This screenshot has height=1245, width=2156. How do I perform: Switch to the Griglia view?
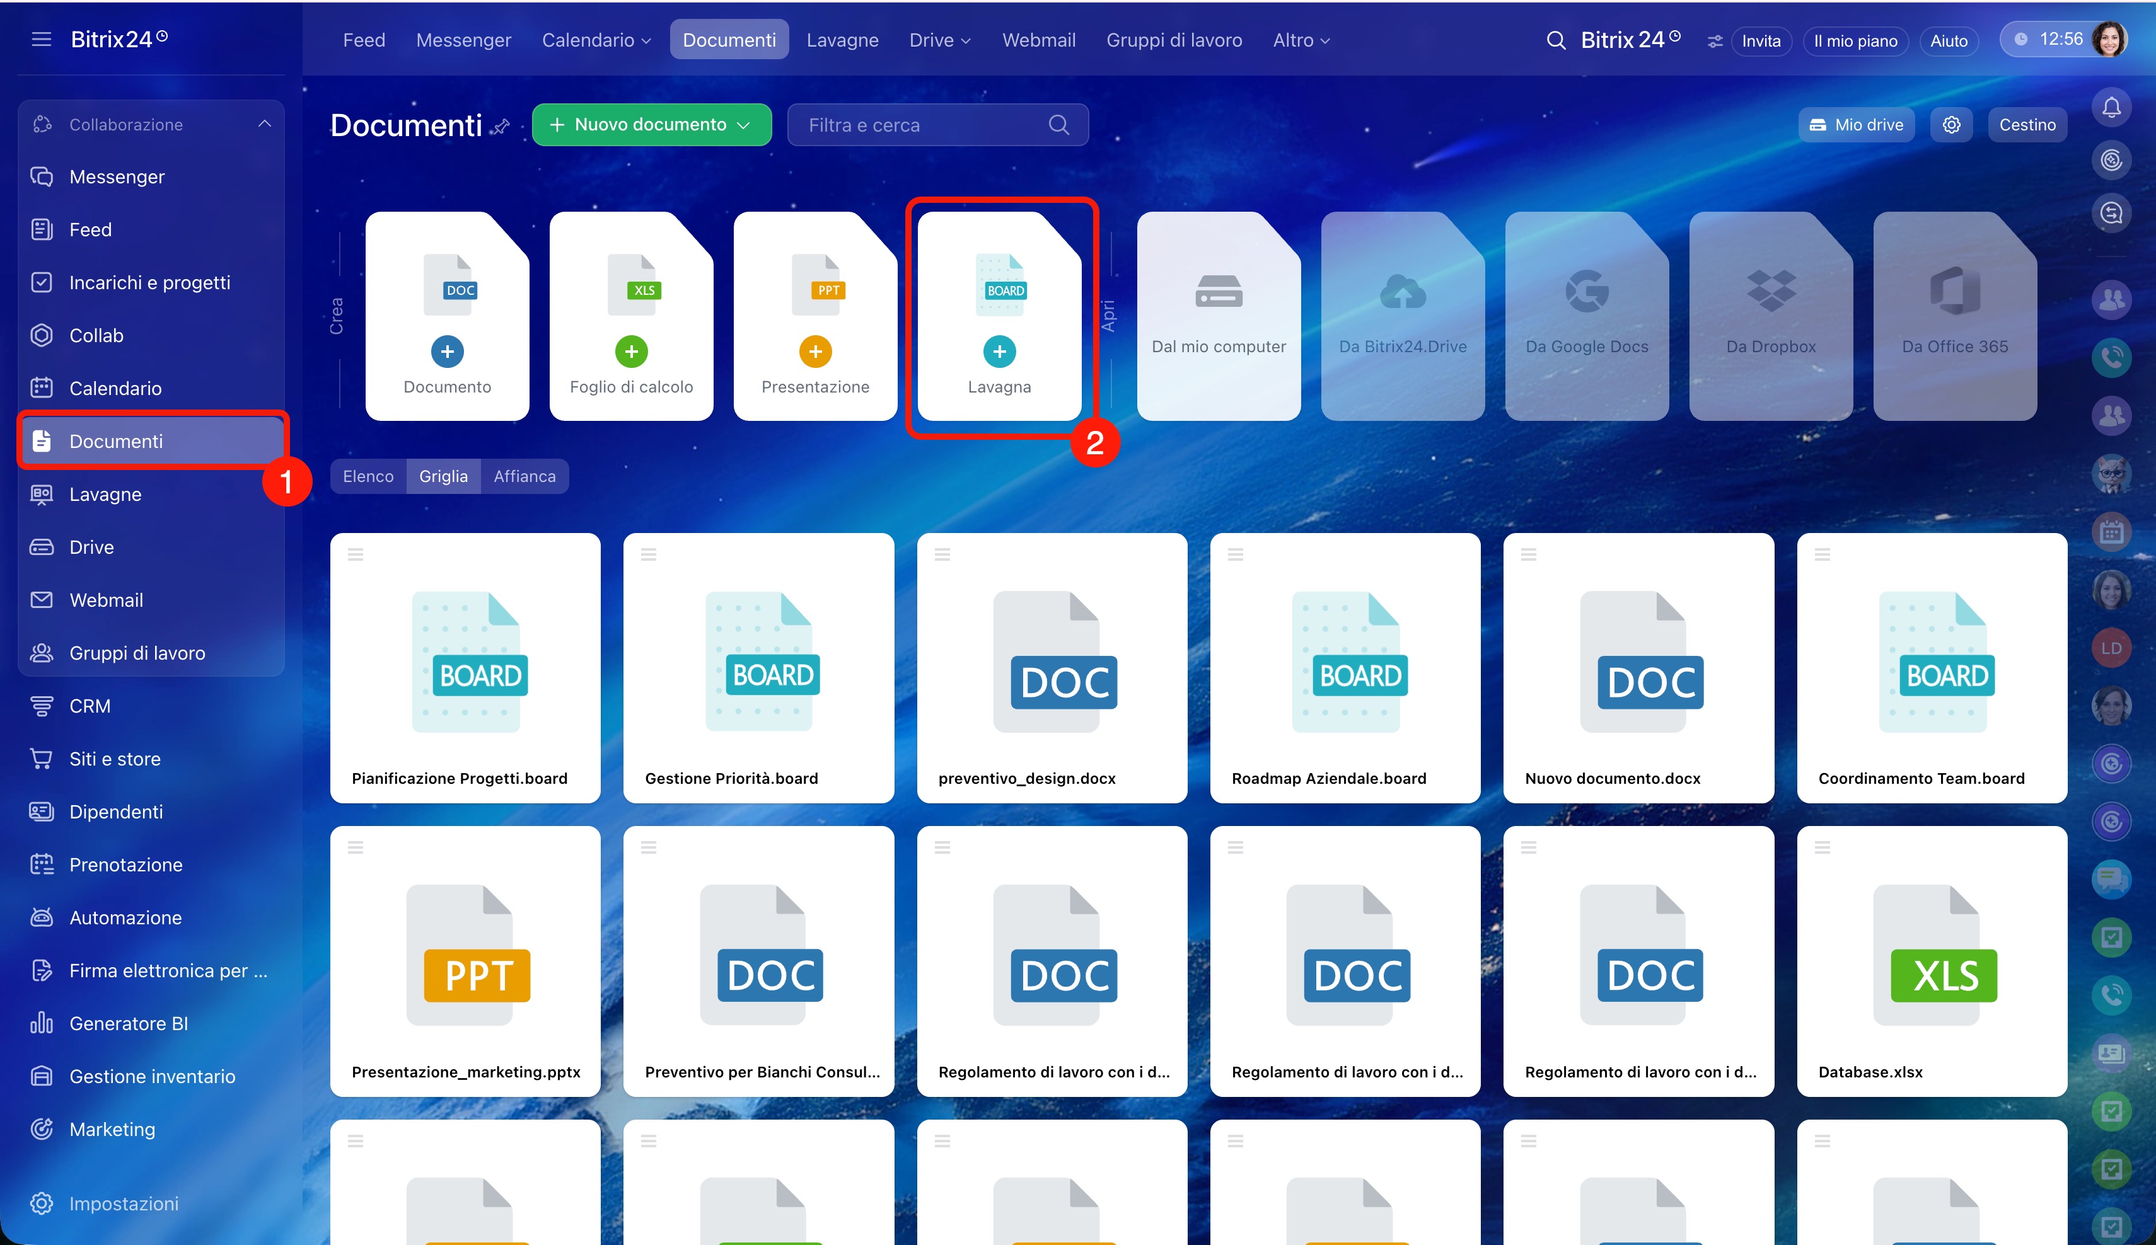click(x=443, y=476)
